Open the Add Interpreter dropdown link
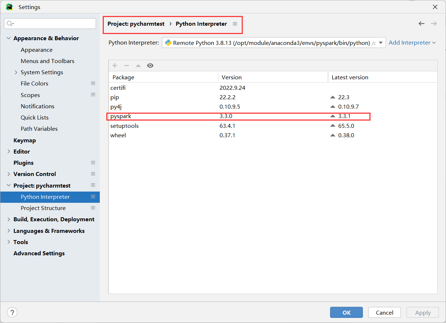The width and height of the screenshot is (446, 323). (412, 43)
